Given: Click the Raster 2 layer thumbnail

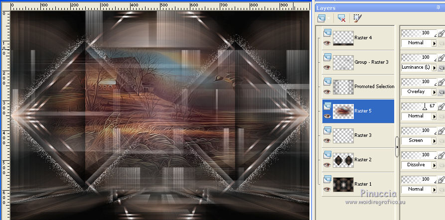Looking at the screenshot, I should tap(343, 160).
